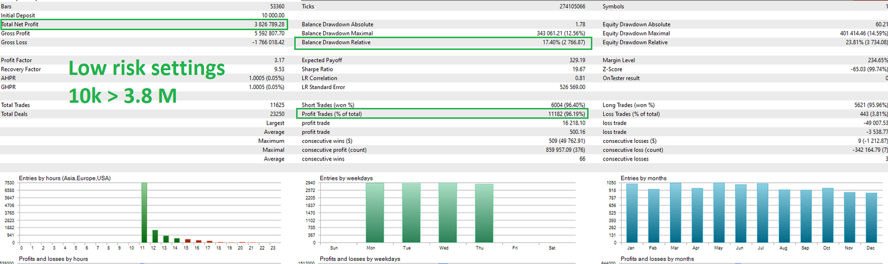
Task: Click the Jan bar in Entries by months
Action: coord(632,214)
